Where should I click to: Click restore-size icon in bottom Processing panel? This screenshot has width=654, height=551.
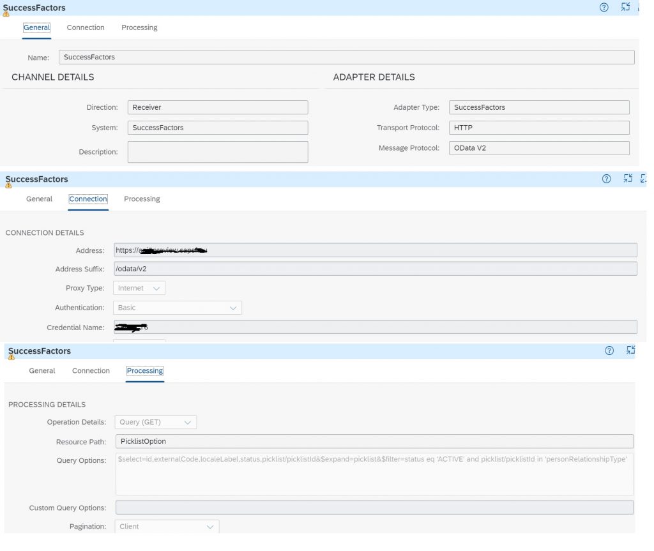(630, 351)
